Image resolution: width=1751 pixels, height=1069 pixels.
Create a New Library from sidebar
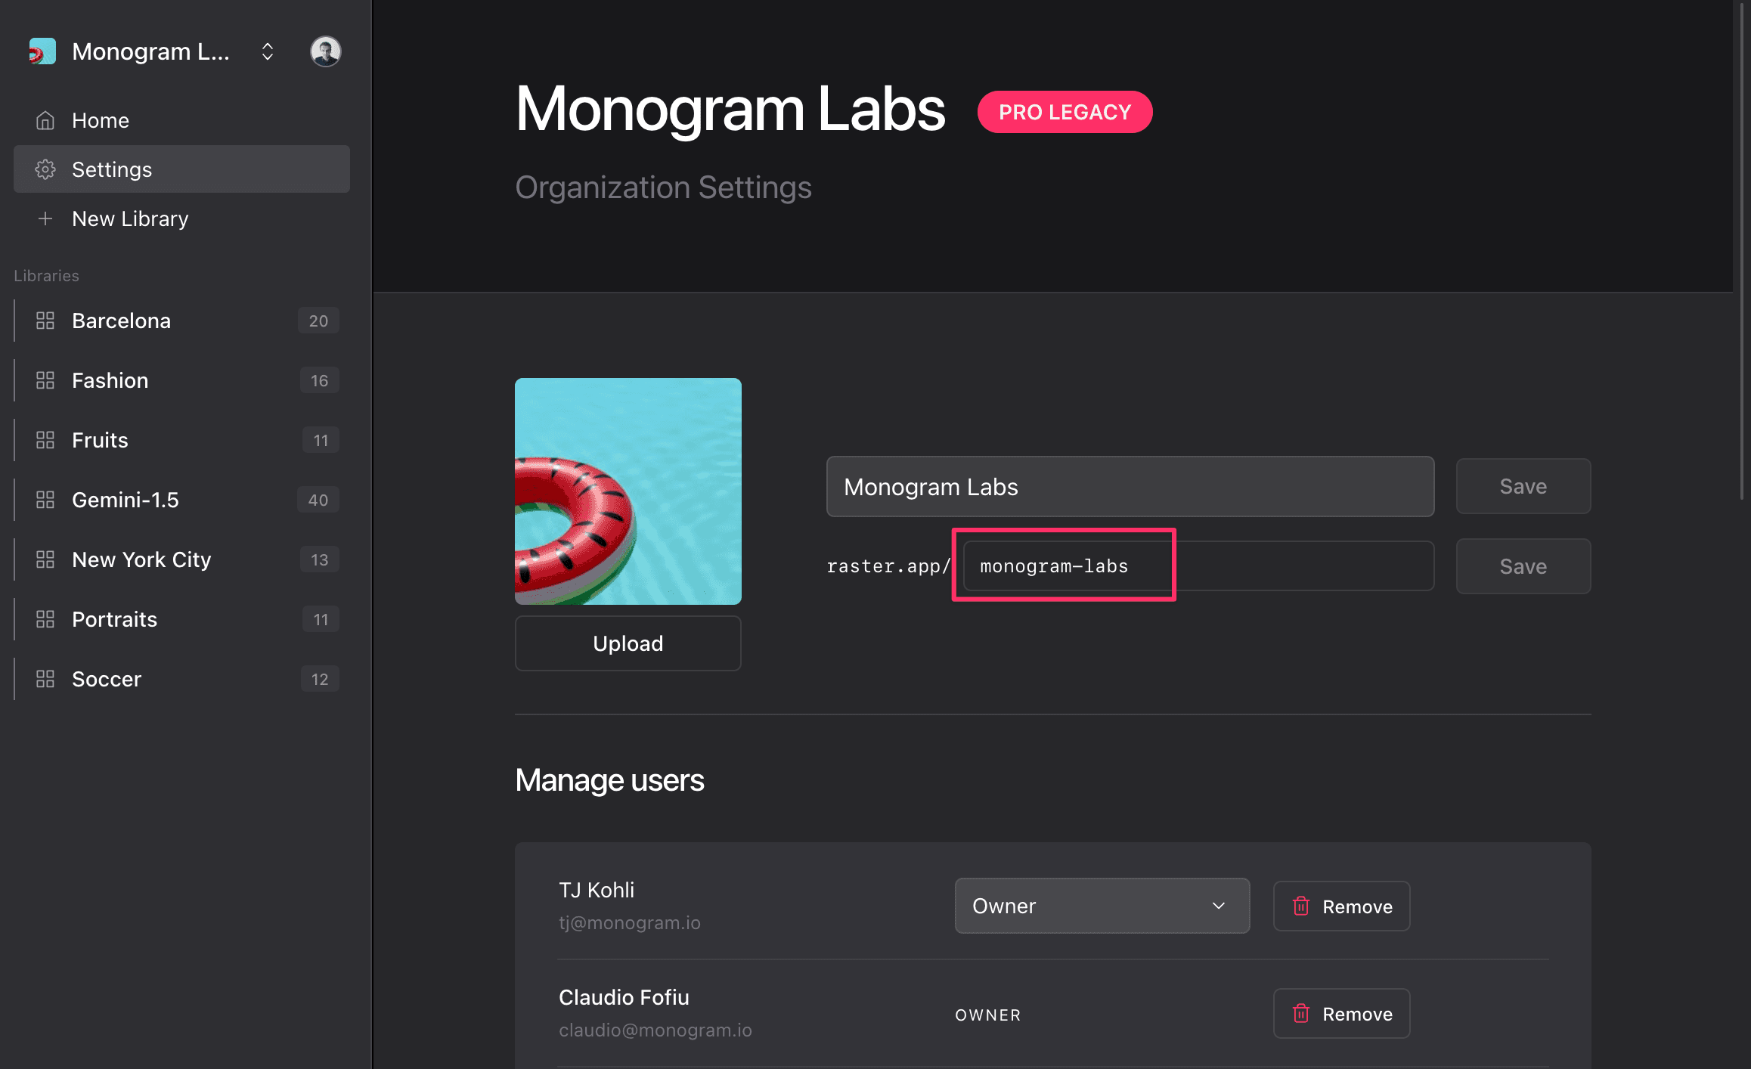[181, 218]
